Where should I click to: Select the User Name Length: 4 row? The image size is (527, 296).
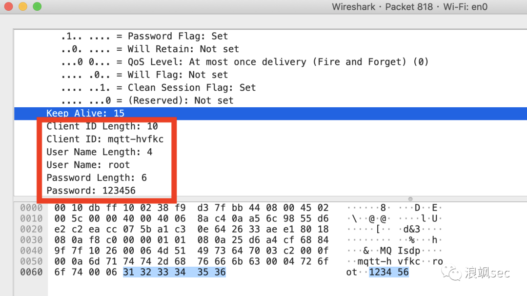click(x=99, y=152)
